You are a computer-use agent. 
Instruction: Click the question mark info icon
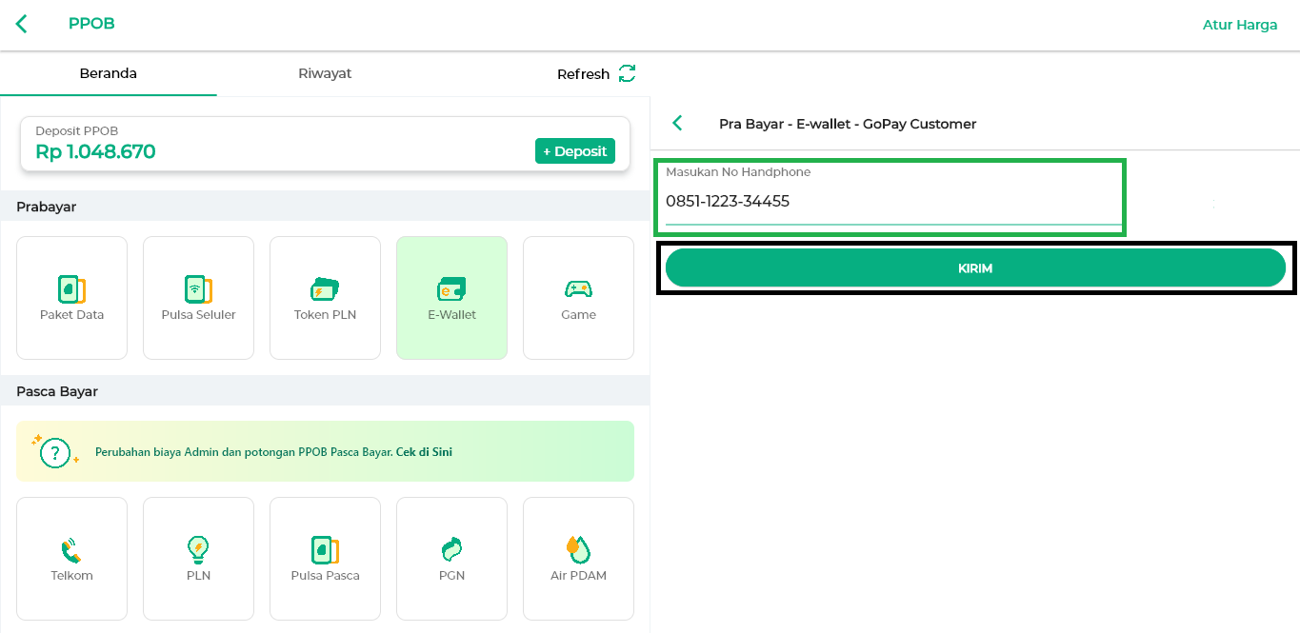click(x=56, y=451)
